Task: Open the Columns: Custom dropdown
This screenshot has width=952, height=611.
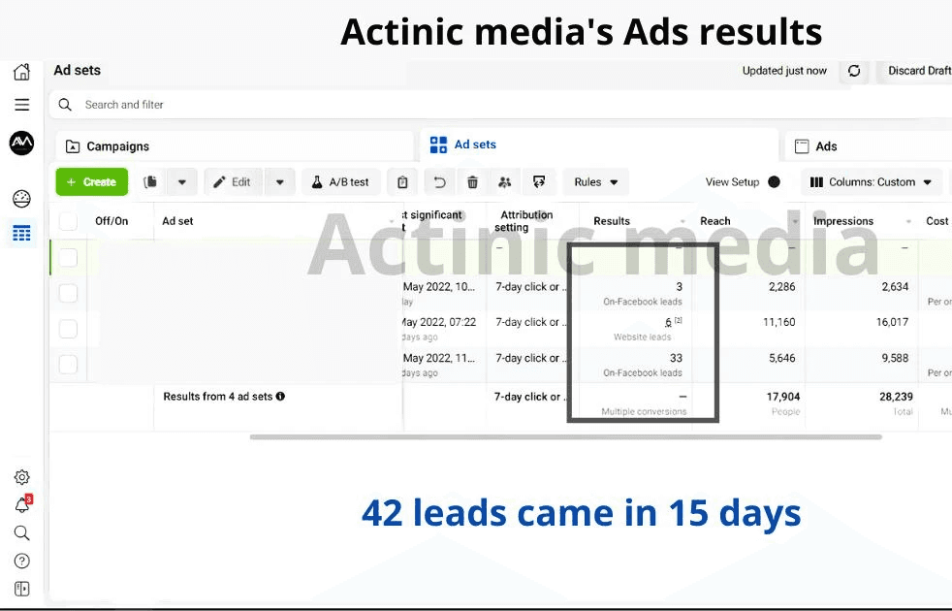Action: 872,182
